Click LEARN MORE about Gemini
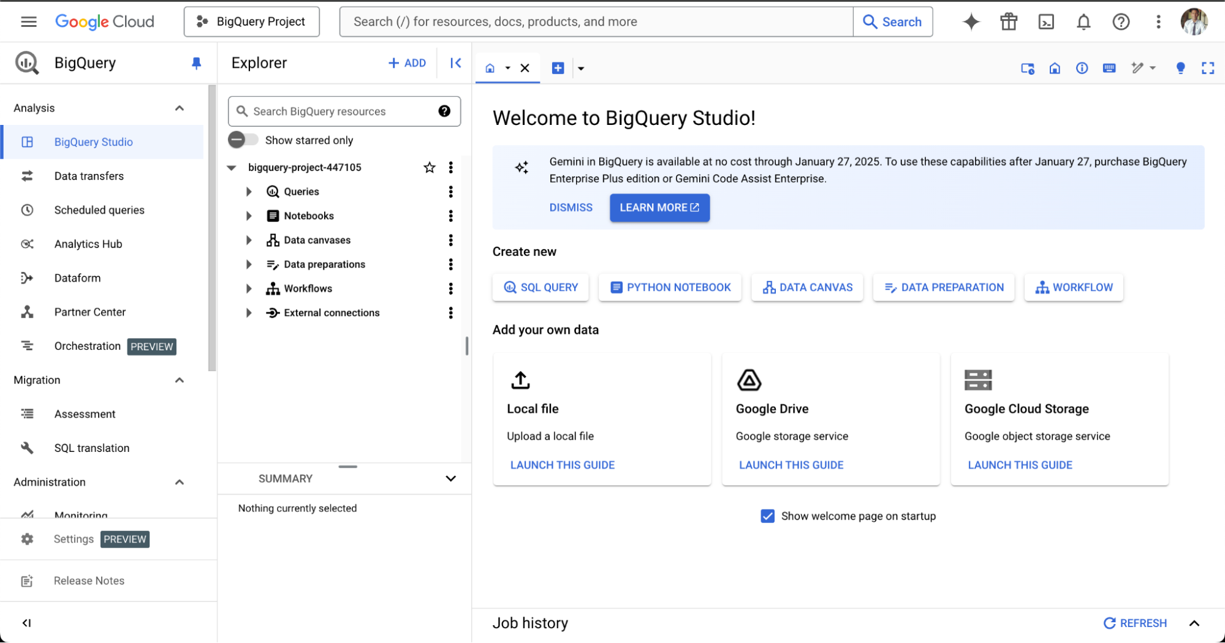 [659, 208]
